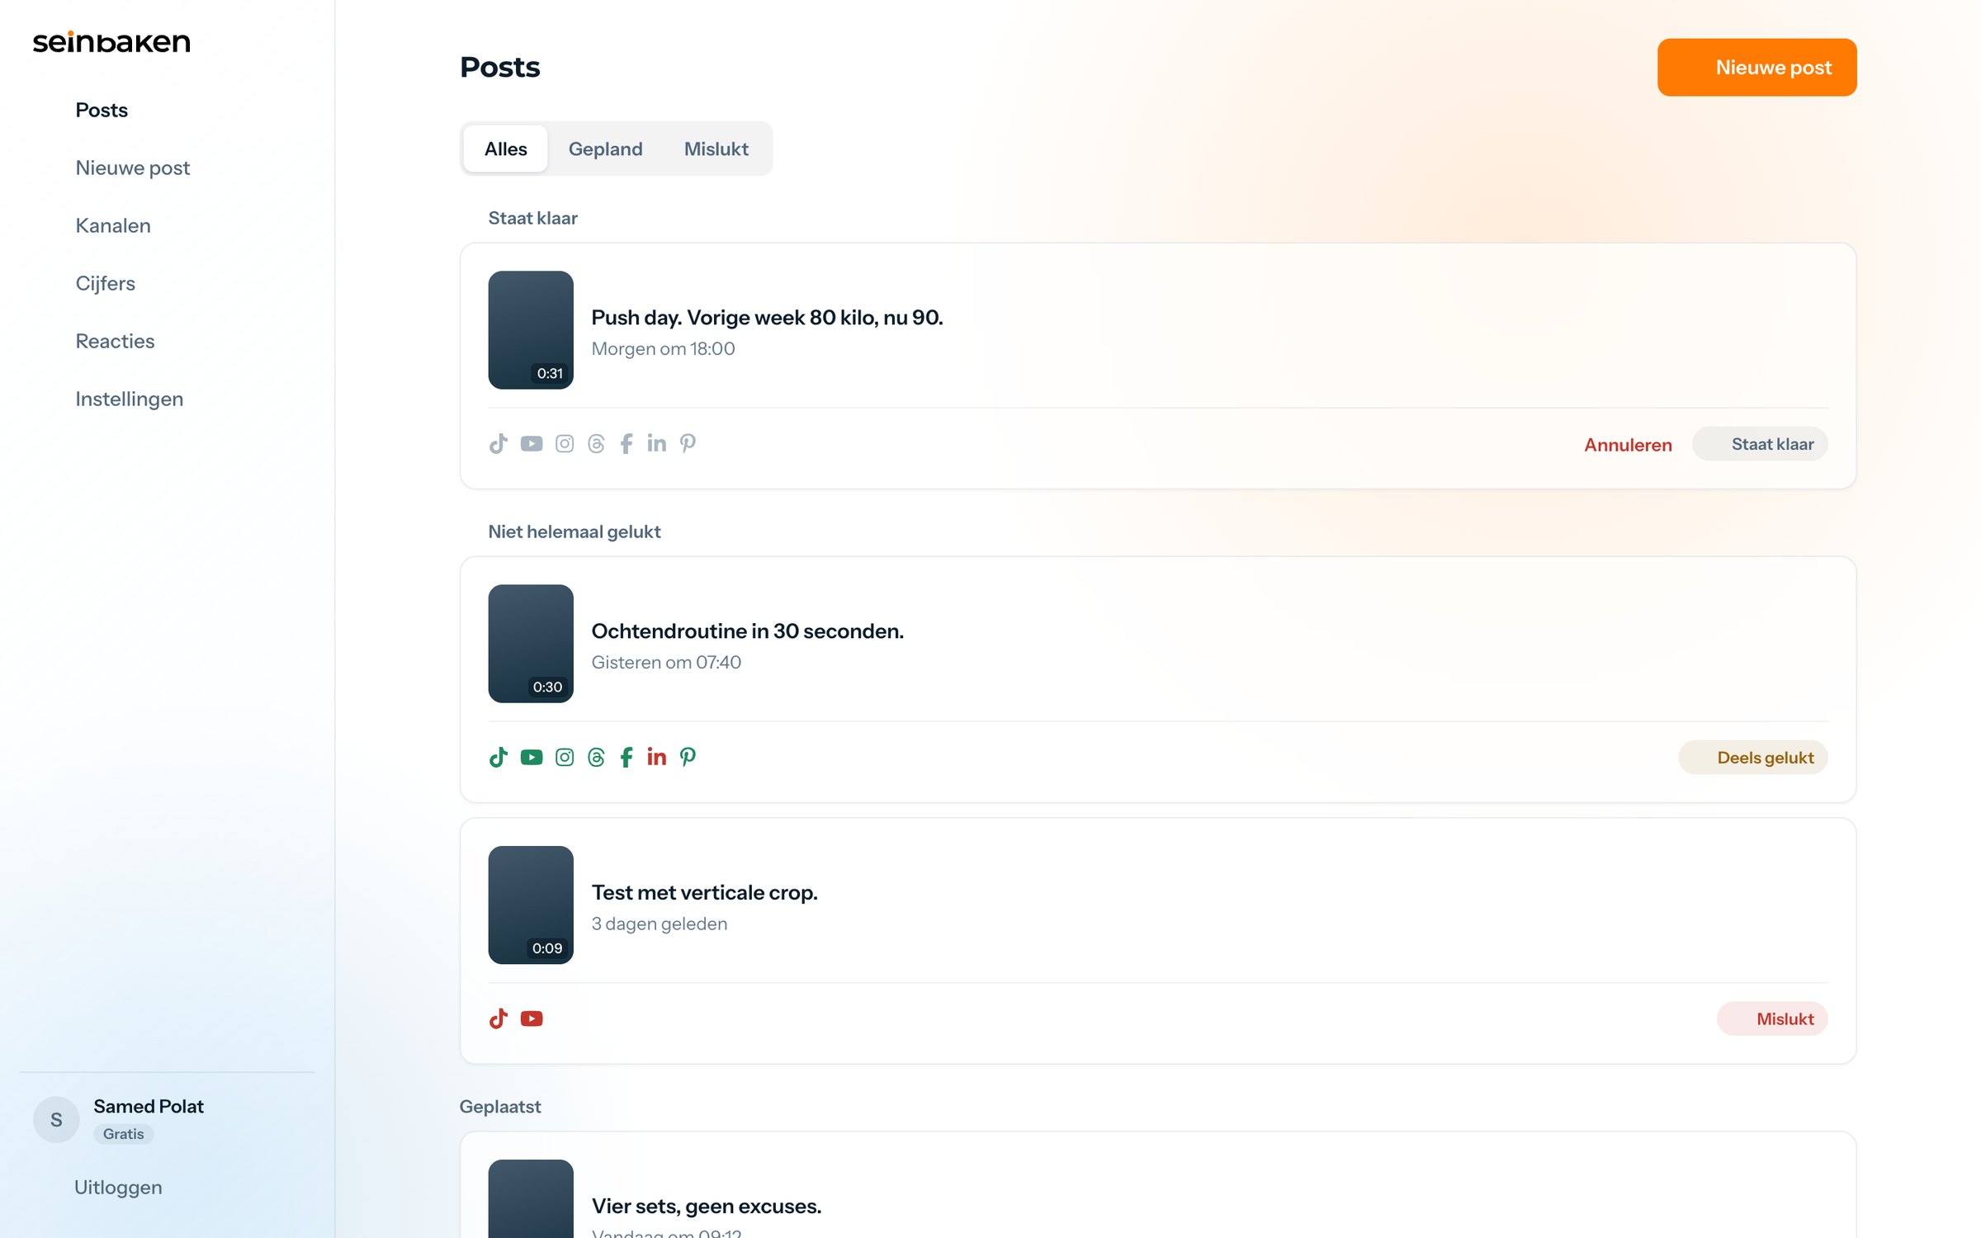Image resolution: width=1981 pixels, height=1238 pixels.
Task: Click the red YouTube icon on Test met verticale crop
Action: click(x=532, y=1018)
